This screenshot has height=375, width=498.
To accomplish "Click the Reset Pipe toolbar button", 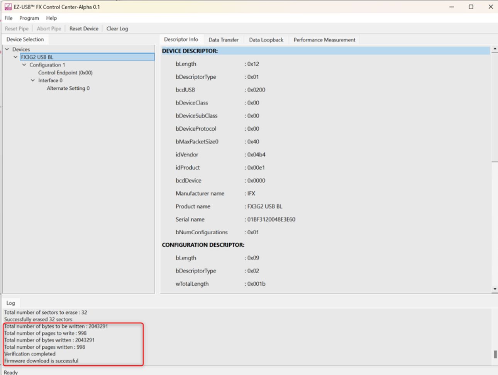I will coord(17,29).
